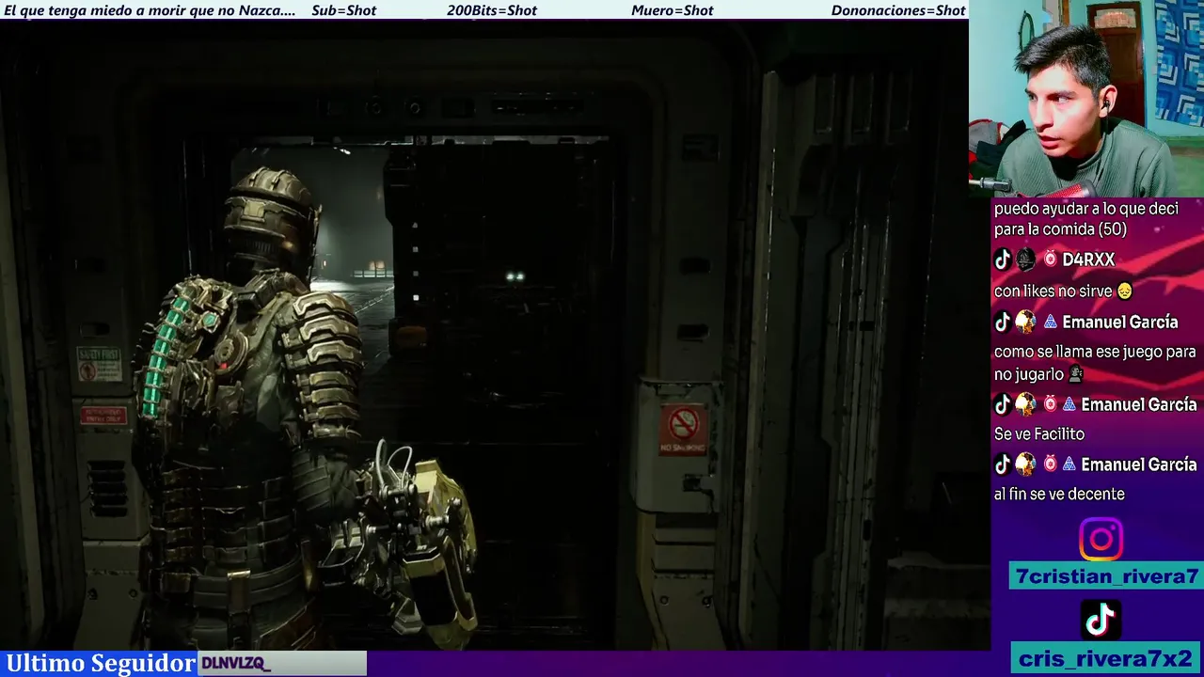
Task: Click the TikTok icon beside D4RXX
Action: [x=1003, y=260]
